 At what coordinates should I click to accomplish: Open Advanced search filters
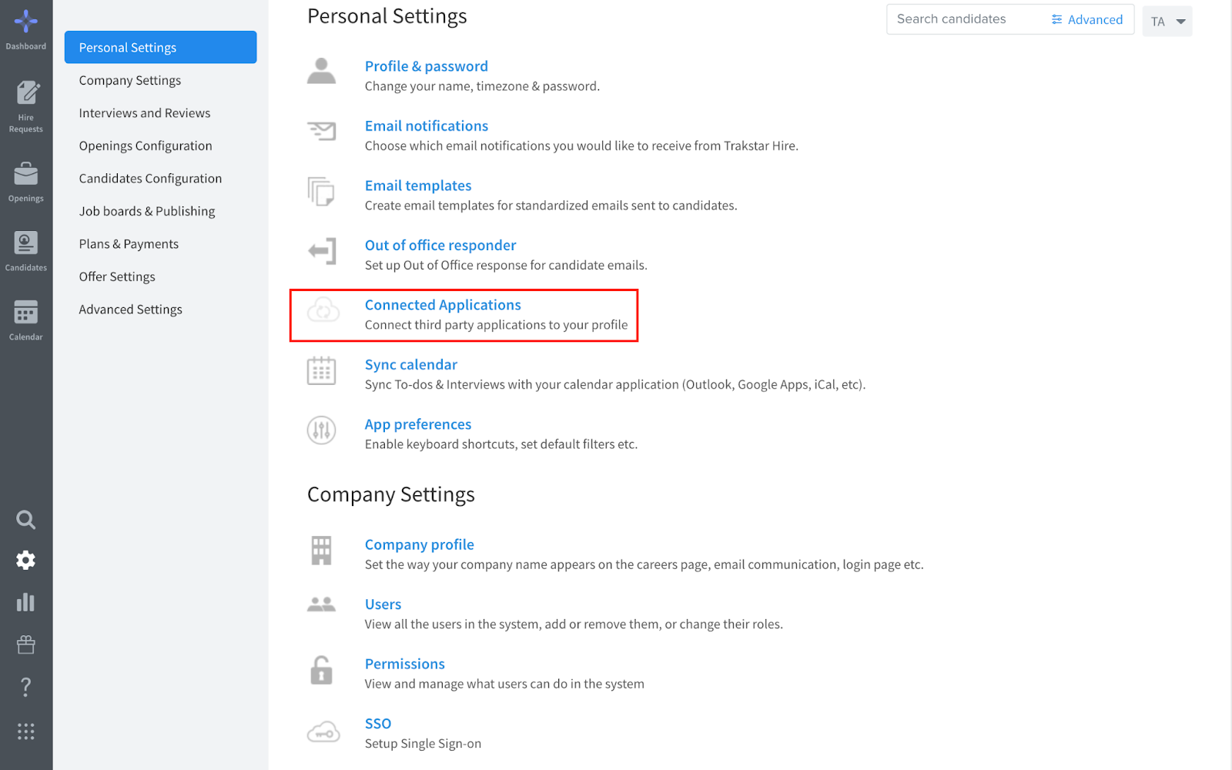pos(1087,20)
